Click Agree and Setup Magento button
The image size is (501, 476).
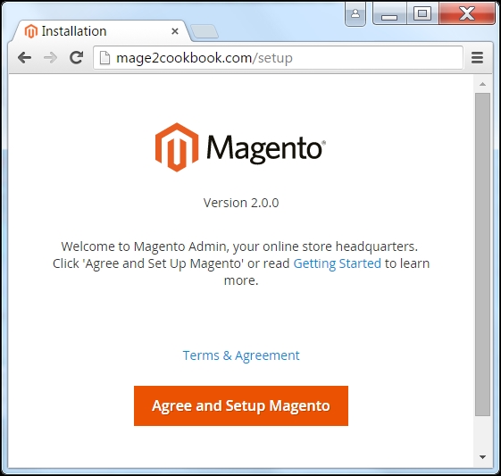(241, 405)
